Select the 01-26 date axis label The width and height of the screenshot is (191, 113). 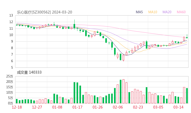[x=98, y=107]
